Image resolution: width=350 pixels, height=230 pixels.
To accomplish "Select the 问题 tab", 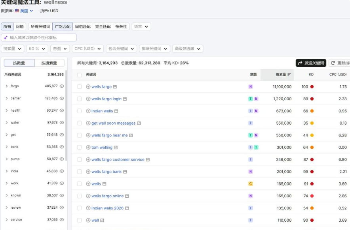I will [20, 26].
